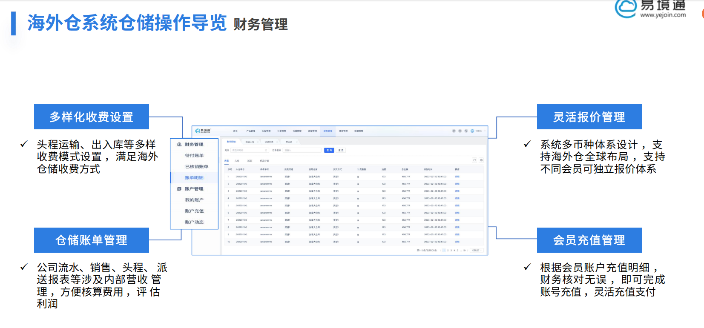This screenshot has width=704, height=328.
Task: Switch to the 派送 sub-tab
Action: (x=250, y=161)
